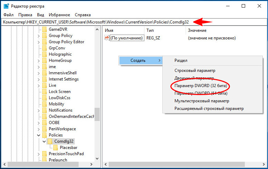268x169 pixels.
Task: Open the Избранное menu
Action: click(59, 15)
